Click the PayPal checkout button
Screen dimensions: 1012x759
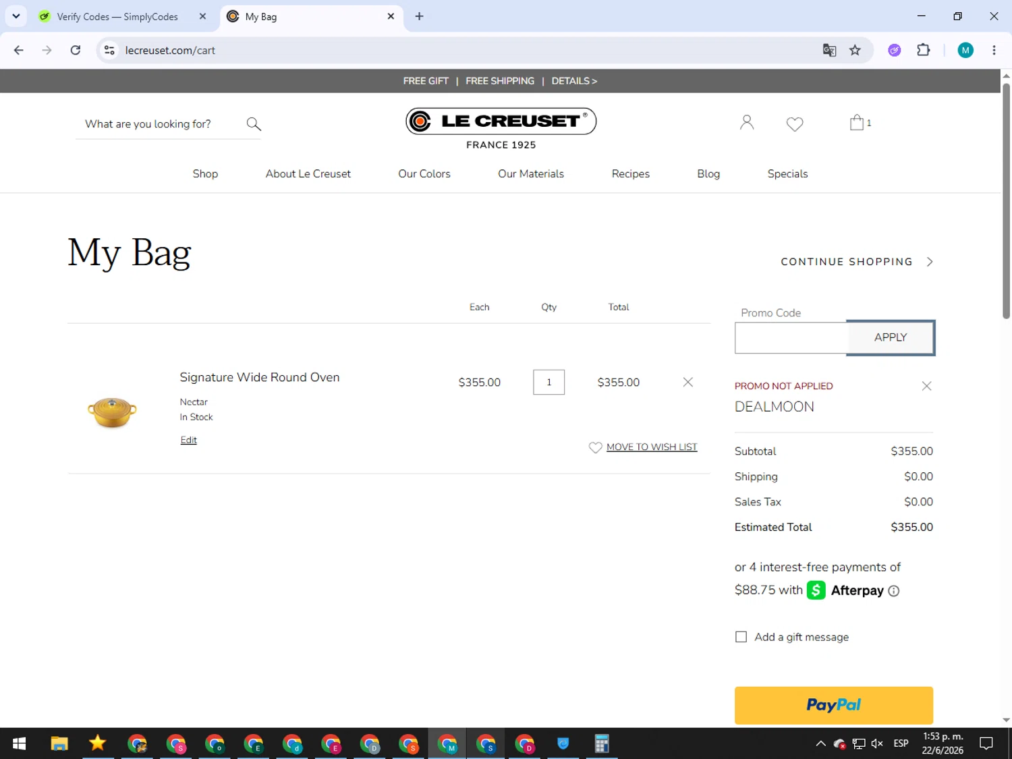833,705
